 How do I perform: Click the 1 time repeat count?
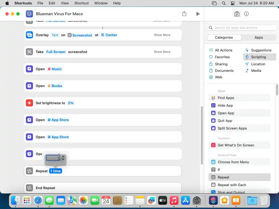point(56,171)
